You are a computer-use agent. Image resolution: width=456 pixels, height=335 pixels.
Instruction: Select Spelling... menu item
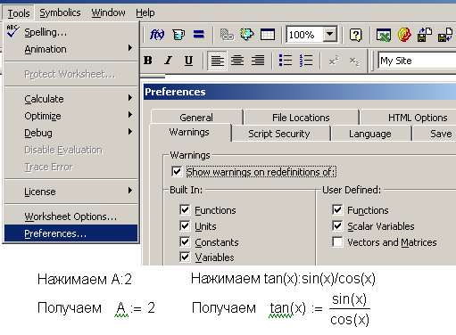71,32
